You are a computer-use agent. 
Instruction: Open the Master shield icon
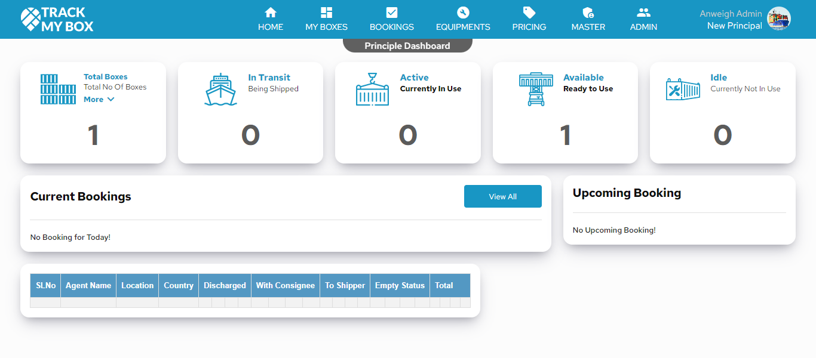[x=588, y=13]
